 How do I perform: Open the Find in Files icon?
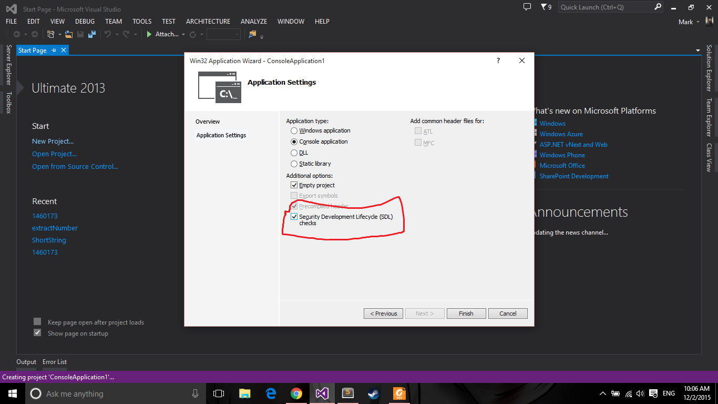coord(252,34)
